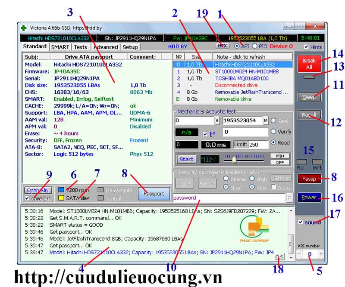Screen dimensions: 345x287
Task: Click the Rd read activity indicator
Action: (x=302, y=161)
